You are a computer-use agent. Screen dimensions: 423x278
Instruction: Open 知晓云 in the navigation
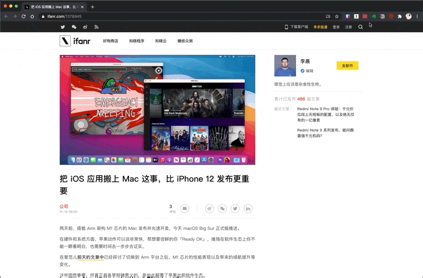point(161,41)
